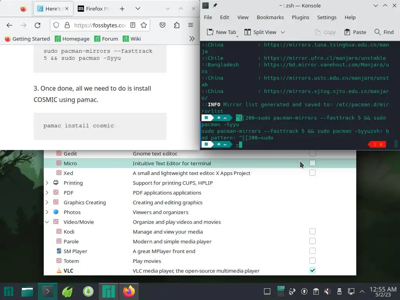Switch to Firefox in taskbar

pos(129,291)
